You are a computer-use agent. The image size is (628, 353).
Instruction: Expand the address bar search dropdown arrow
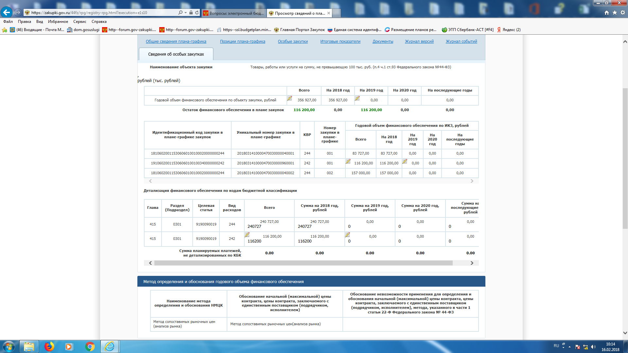pyautogui.click(x=185, y=12)
